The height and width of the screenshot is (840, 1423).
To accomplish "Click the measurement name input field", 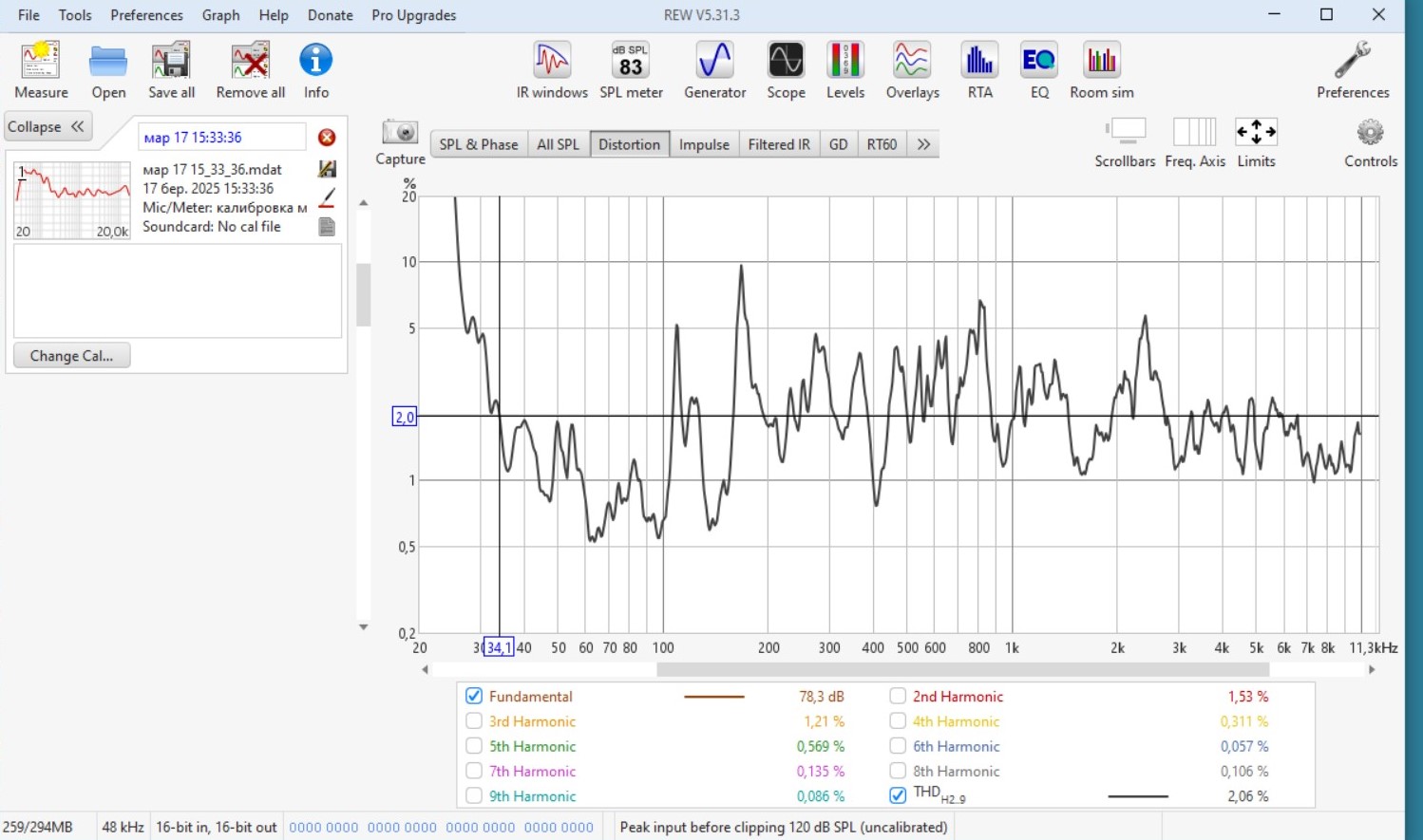I will pyautogui.click(x=222, y=138).
